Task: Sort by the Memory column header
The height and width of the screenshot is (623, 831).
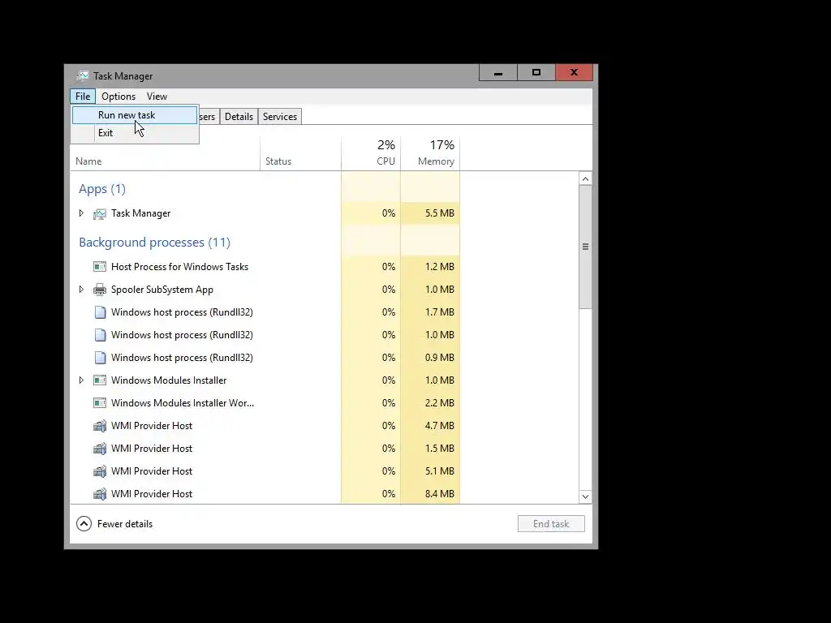Action: point(430,153)
